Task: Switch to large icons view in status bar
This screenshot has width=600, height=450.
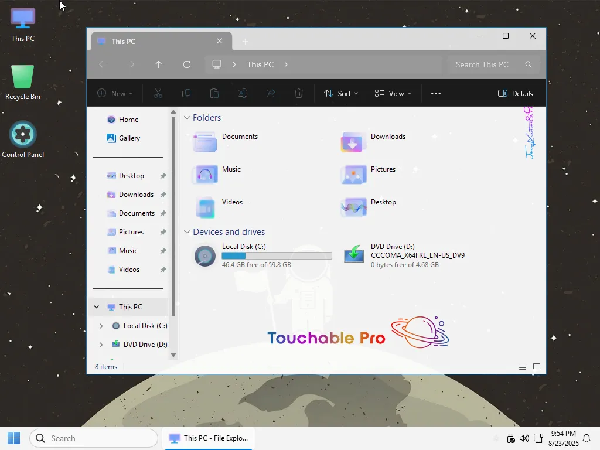Action: click(537, 367)
